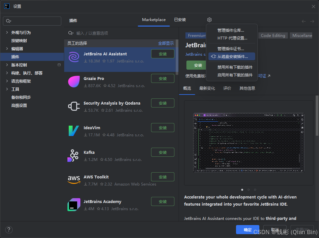This screenshot has height=238, width=319.
Task: Click the JetBrains Academy plugin icon
Action: (74, 204)
